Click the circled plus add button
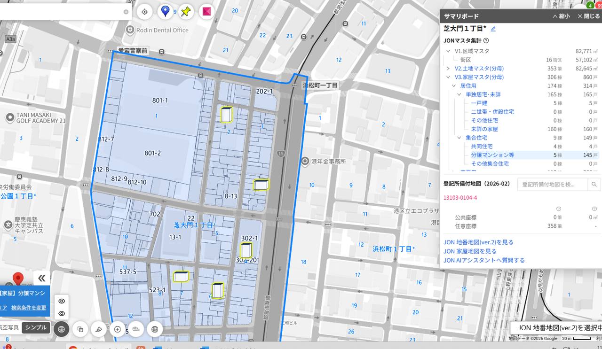Image resolution: width=602 pixels, height=349 pixels. pos(118,329)
